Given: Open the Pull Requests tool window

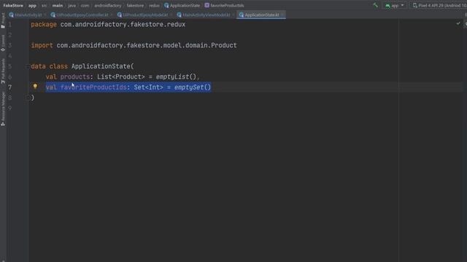Looking at the screenshot, I should pyautogui.click(x=3, y=71).
